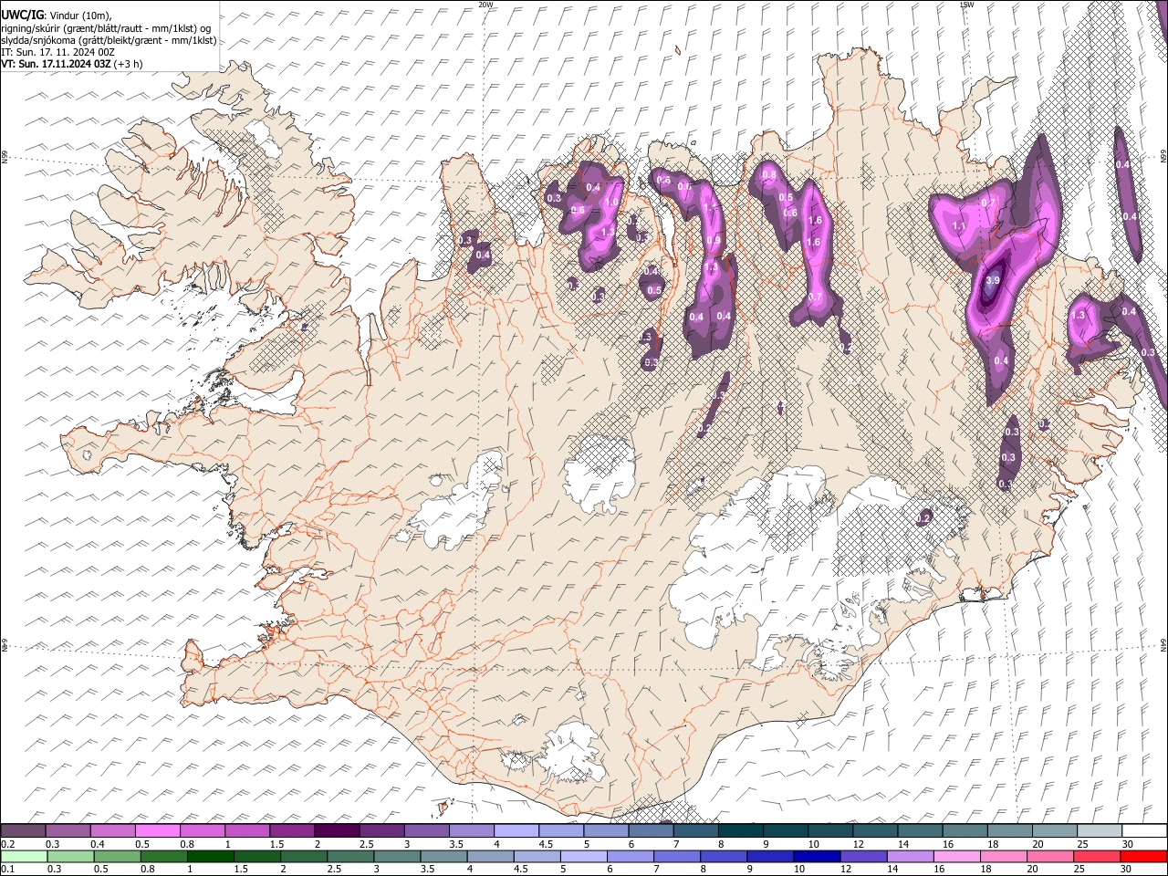Viewport: 1168px width, 876px height.
Task: Select the light grey swatch between 25 and 30
Action: (1100, 831)
